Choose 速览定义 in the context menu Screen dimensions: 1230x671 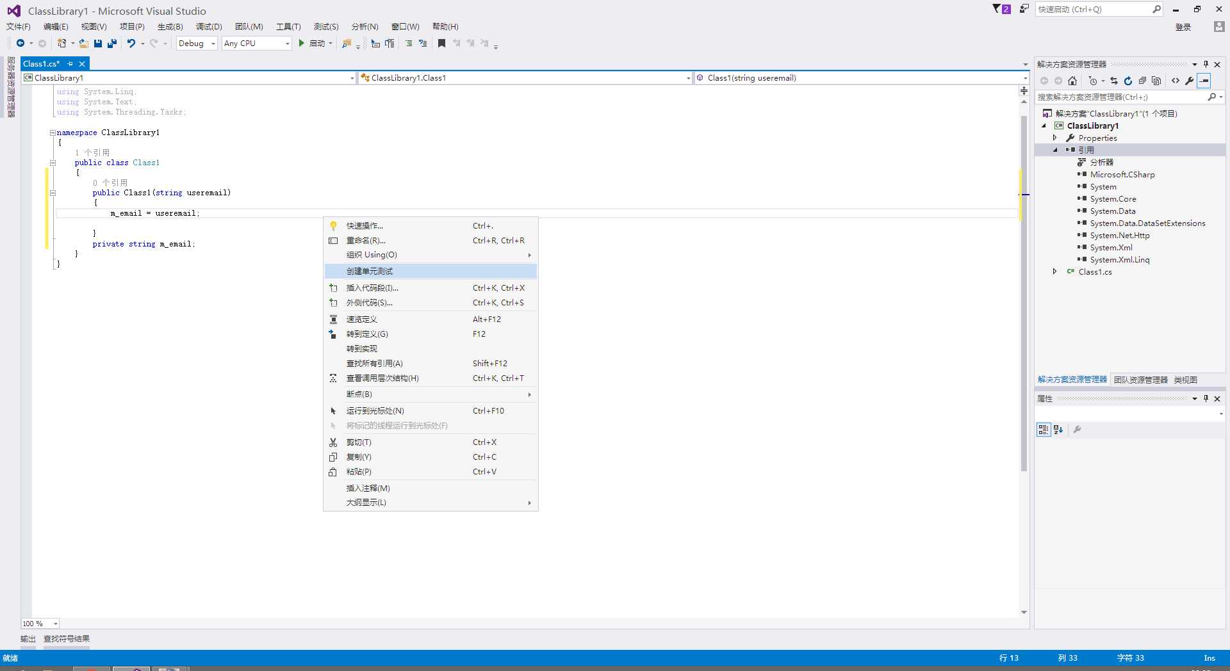pyautogui.click(x=430, y=319)
